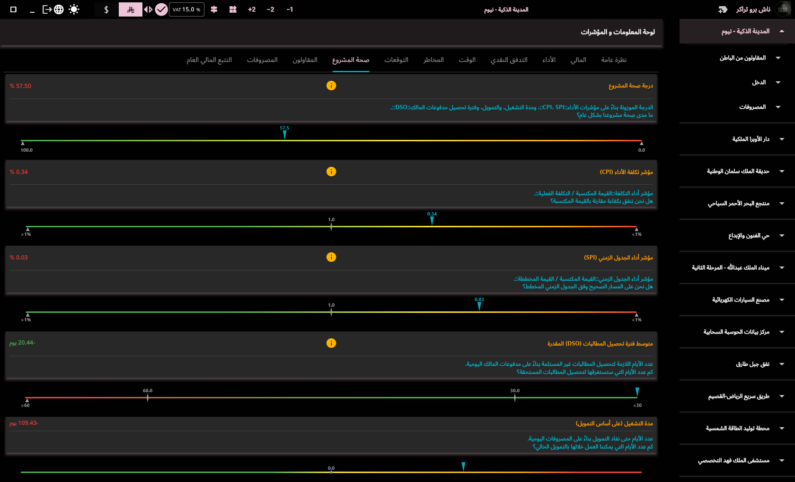This screenshot has height=482, width=795.
Task: Expand مستشفى الملك فهد التخصصي project
Action: pos(737,460)
